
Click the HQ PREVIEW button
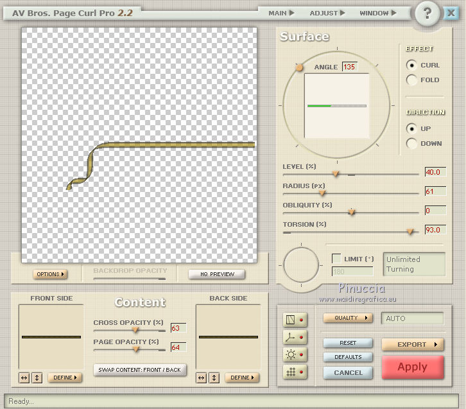(x=217, y=274)
